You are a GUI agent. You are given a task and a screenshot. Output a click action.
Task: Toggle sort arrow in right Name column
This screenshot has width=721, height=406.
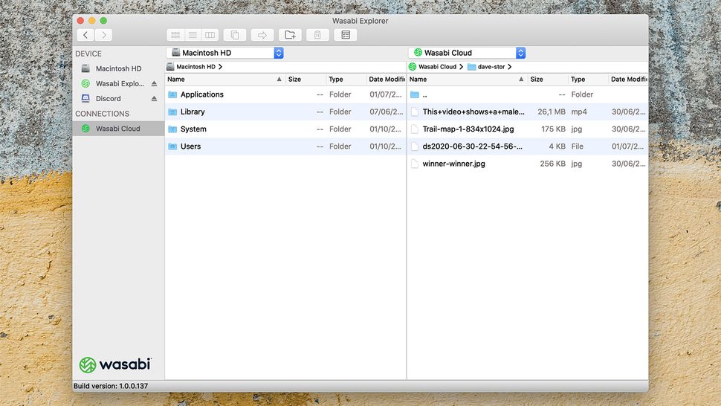(x=521, y=79)
